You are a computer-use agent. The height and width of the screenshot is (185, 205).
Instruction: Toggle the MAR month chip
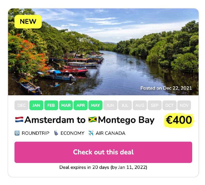pos(66,105)
